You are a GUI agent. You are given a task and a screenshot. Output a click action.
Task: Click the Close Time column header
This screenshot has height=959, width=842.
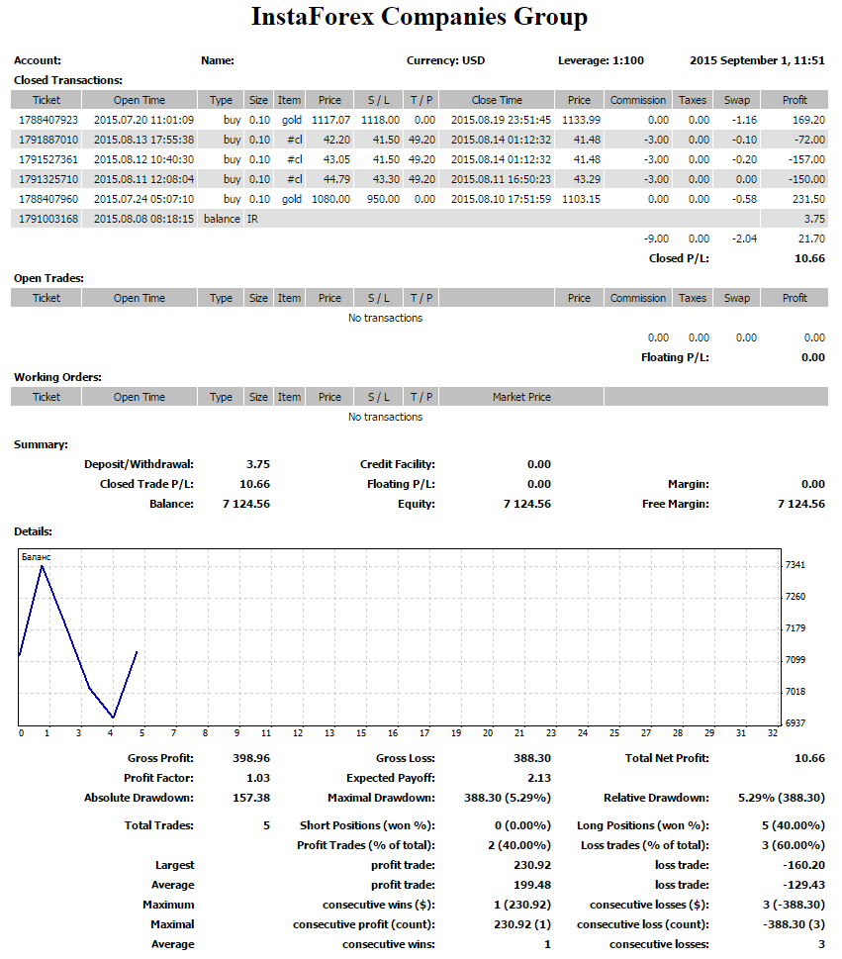coord(497,100)
